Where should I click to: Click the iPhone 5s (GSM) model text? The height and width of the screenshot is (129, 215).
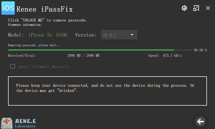click(48, 35)
